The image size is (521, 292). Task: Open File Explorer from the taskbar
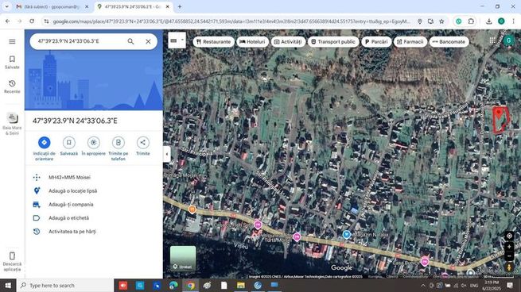pos(241,286)
